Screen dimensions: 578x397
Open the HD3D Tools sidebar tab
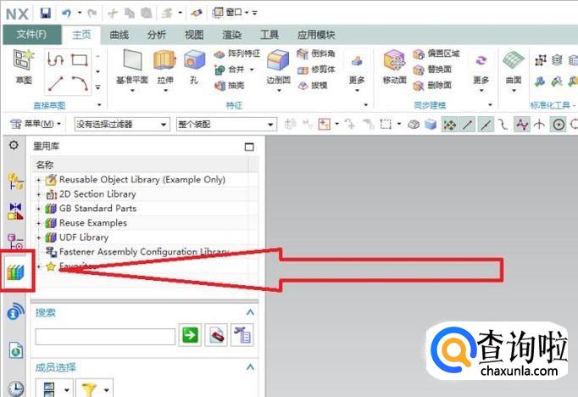click(x=15, y=311)
